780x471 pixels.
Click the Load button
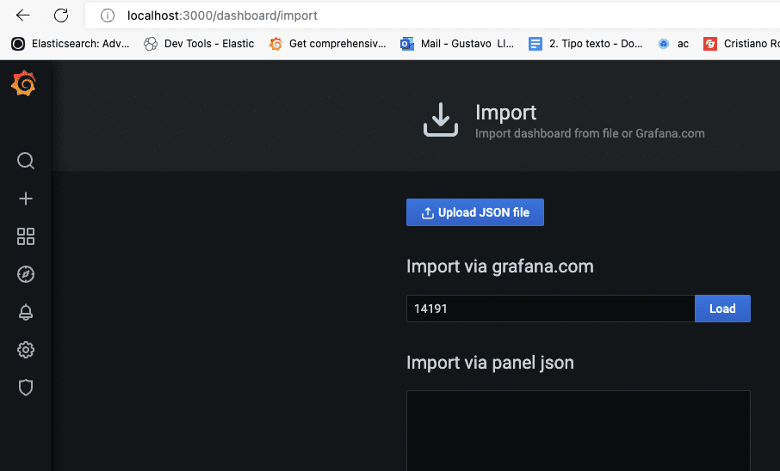(x=722, y=309)
